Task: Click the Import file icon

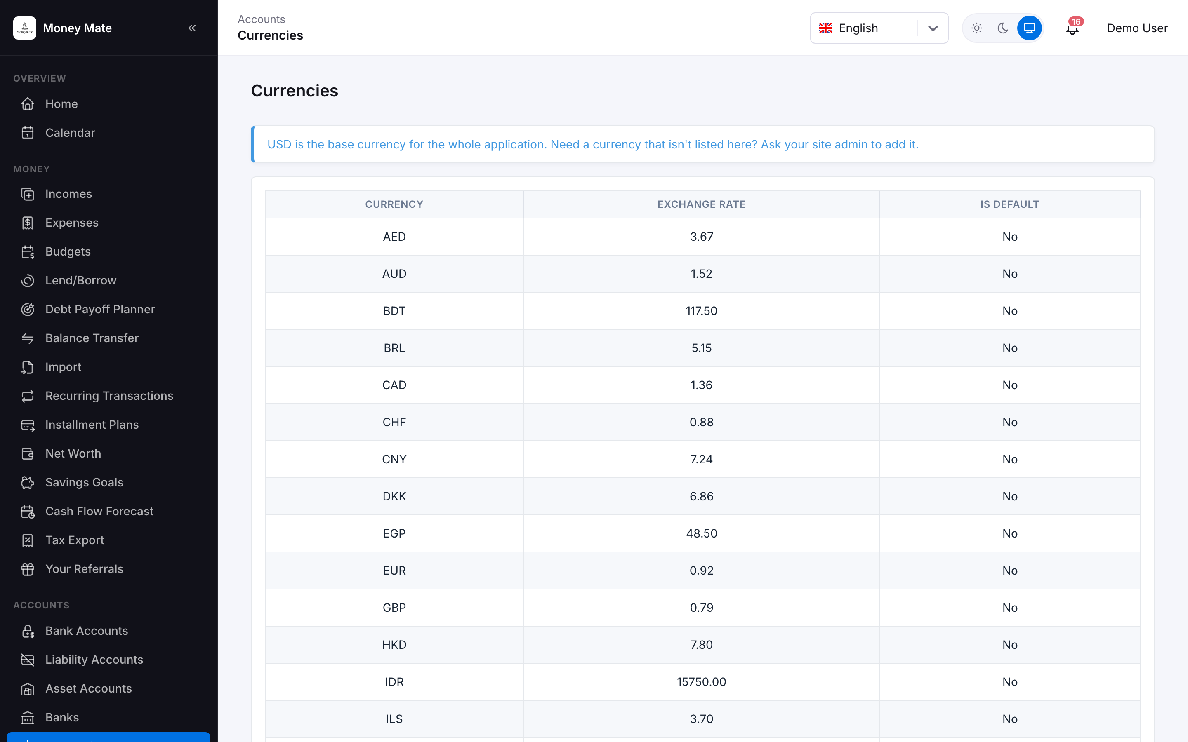Action: [28, 367]
